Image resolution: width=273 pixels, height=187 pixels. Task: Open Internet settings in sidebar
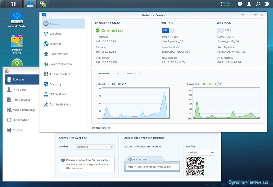(63, 44)
